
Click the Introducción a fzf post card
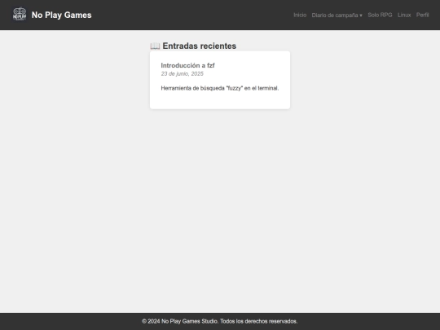pos(220,80)
